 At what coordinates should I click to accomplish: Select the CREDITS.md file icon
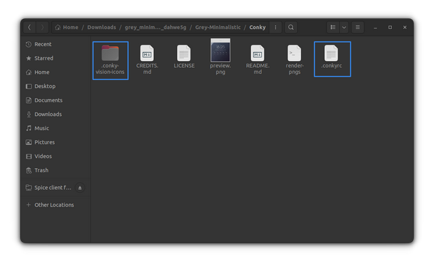pyautogui.click(x=147, y=53)
